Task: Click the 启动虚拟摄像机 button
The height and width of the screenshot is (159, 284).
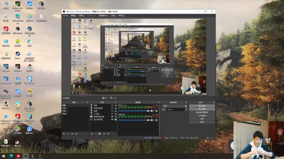Action: point(202,112)
